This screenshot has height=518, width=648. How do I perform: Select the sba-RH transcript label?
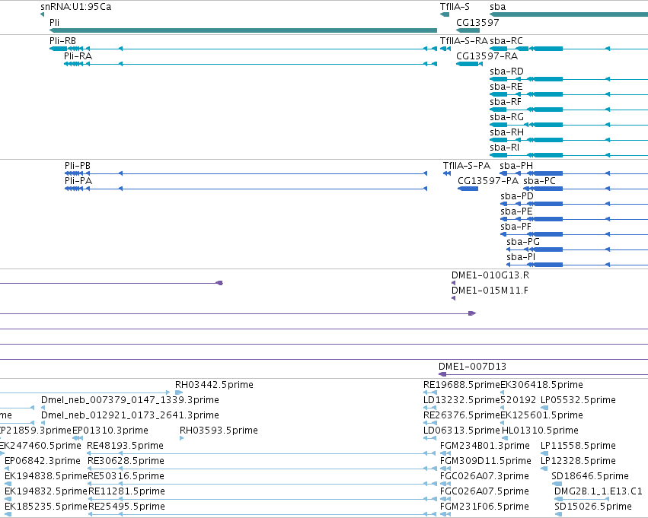tap(506, 132)
